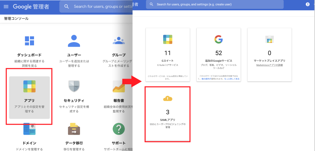Viewport: 315px width, 151px height.
Task: Open the account icon at top right
Action: point(307,4)
